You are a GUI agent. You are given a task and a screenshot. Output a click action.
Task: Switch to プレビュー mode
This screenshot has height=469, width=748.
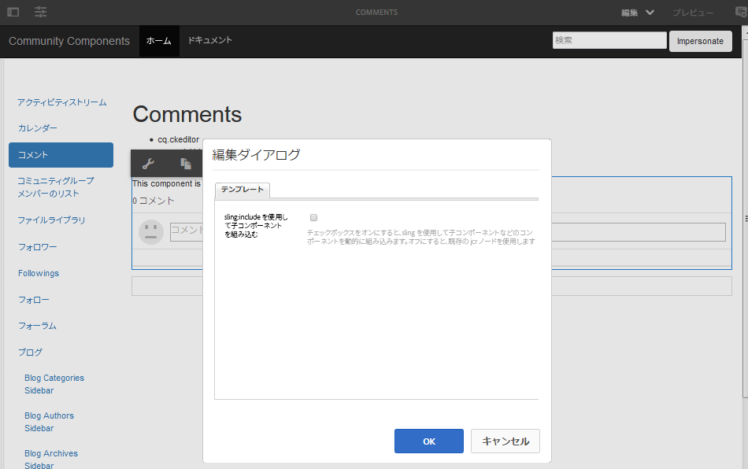pyautogui.click(x=693, y=13)
